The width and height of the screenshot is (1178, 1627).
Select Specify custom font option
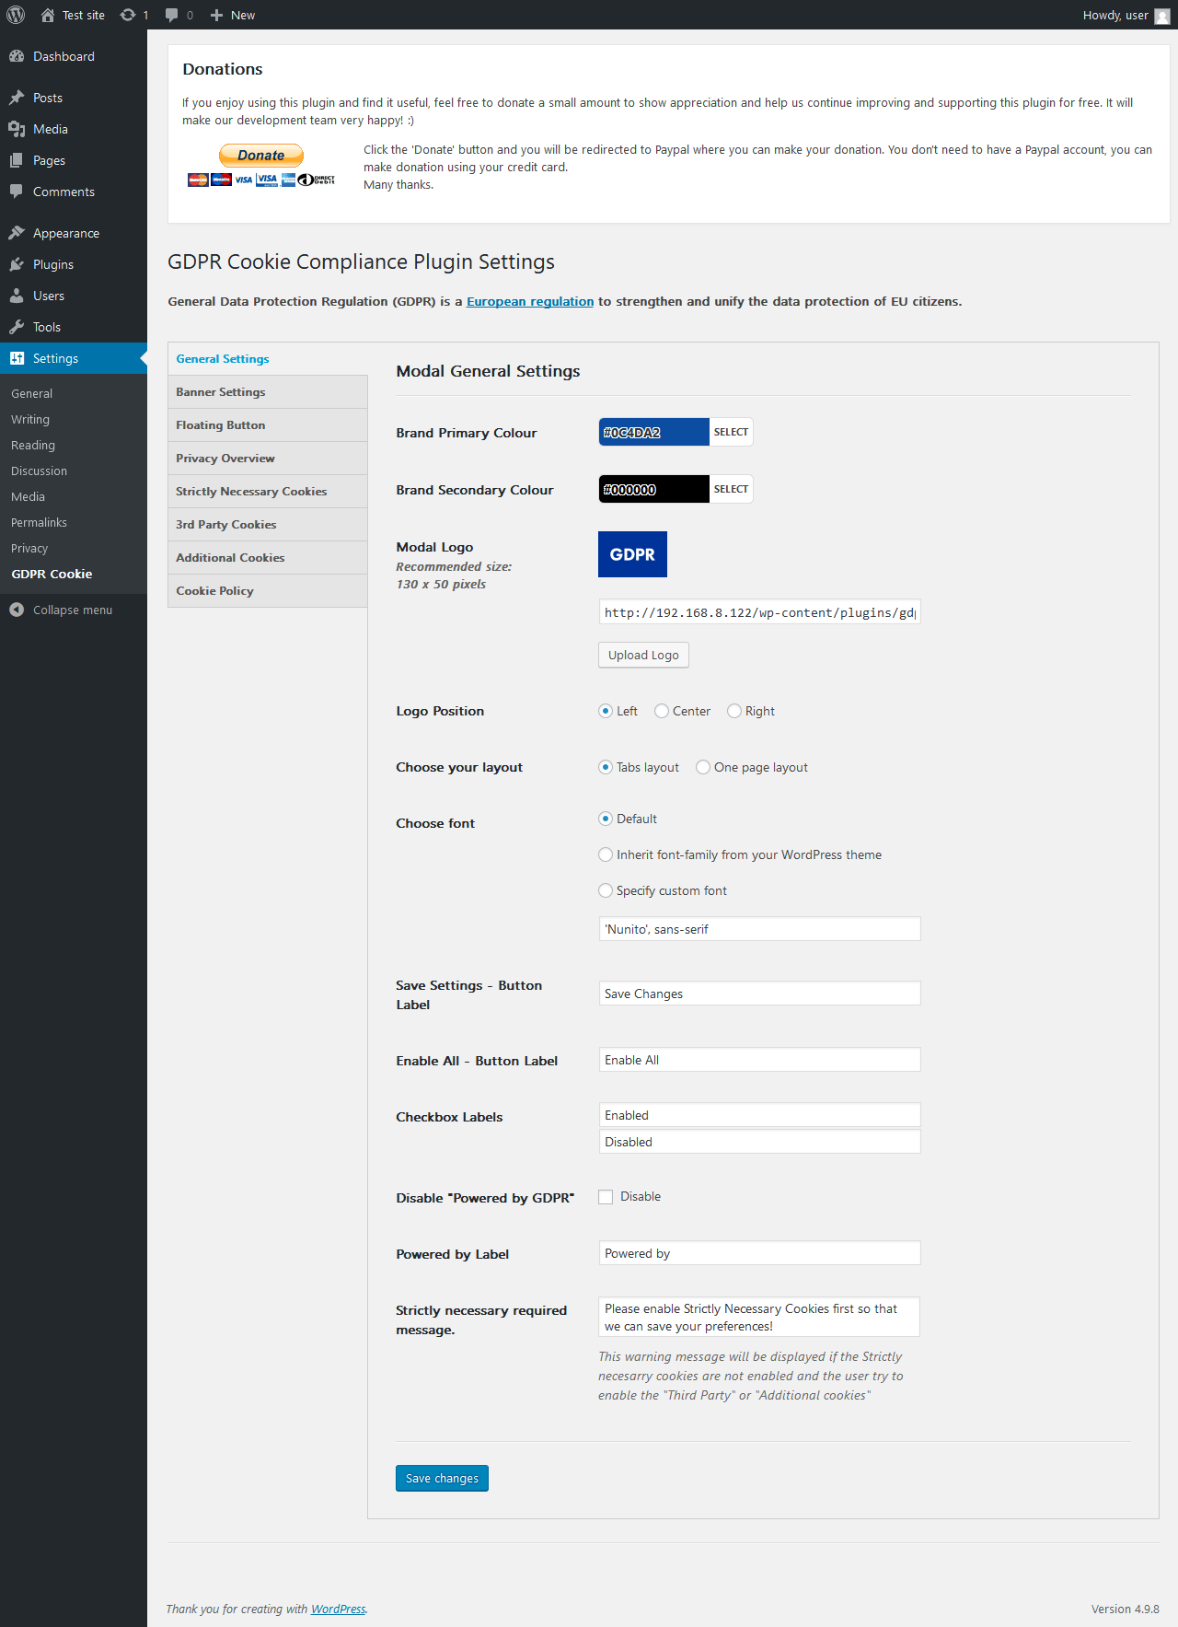tap(606, 890)
